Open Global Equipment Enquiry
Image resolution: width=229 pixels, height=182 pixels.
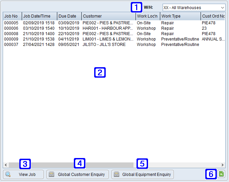point(143,174)
